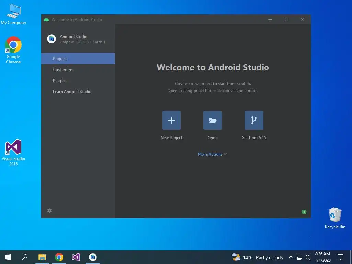Select the Projects tab in sidebar
Viewport: 352px width, 264px height.
pyautogui.click(x=78, y=58)
